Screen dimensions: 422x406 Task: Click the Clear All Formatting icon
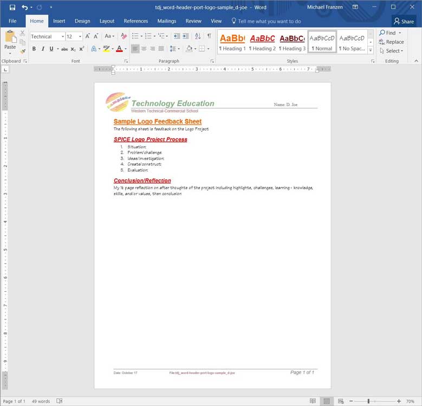124,36
